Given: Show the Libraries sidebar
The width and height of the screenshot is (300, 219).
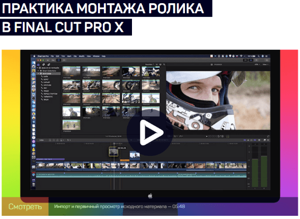Looking at the screenshot, I should tap(38, 65).
